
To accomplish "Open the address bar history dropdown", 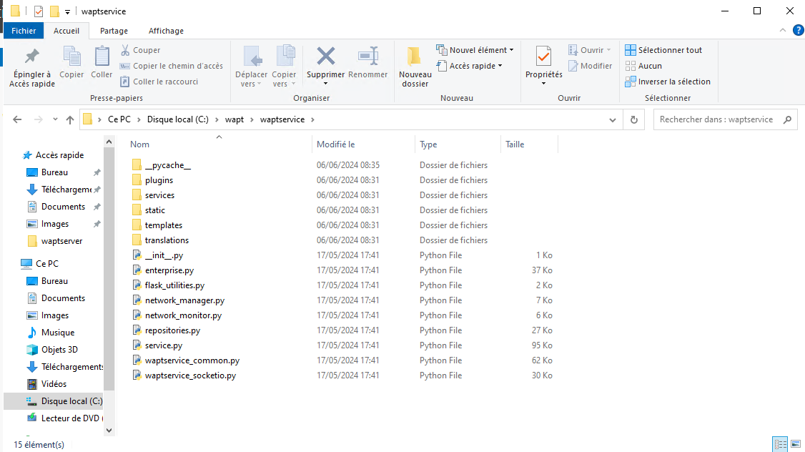I will click(x=613, y=119).
